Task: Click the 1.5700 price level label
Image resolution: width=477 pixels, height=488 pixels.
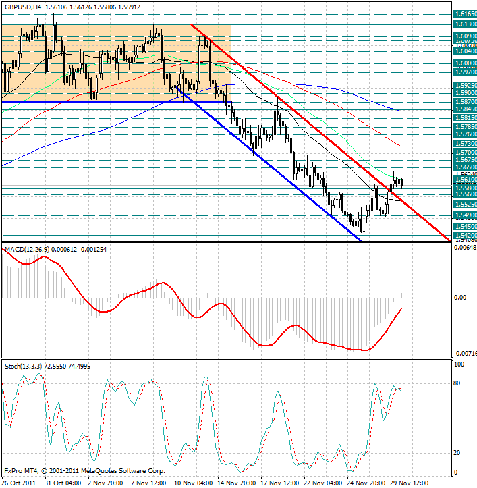Action: tap(465, 153)
